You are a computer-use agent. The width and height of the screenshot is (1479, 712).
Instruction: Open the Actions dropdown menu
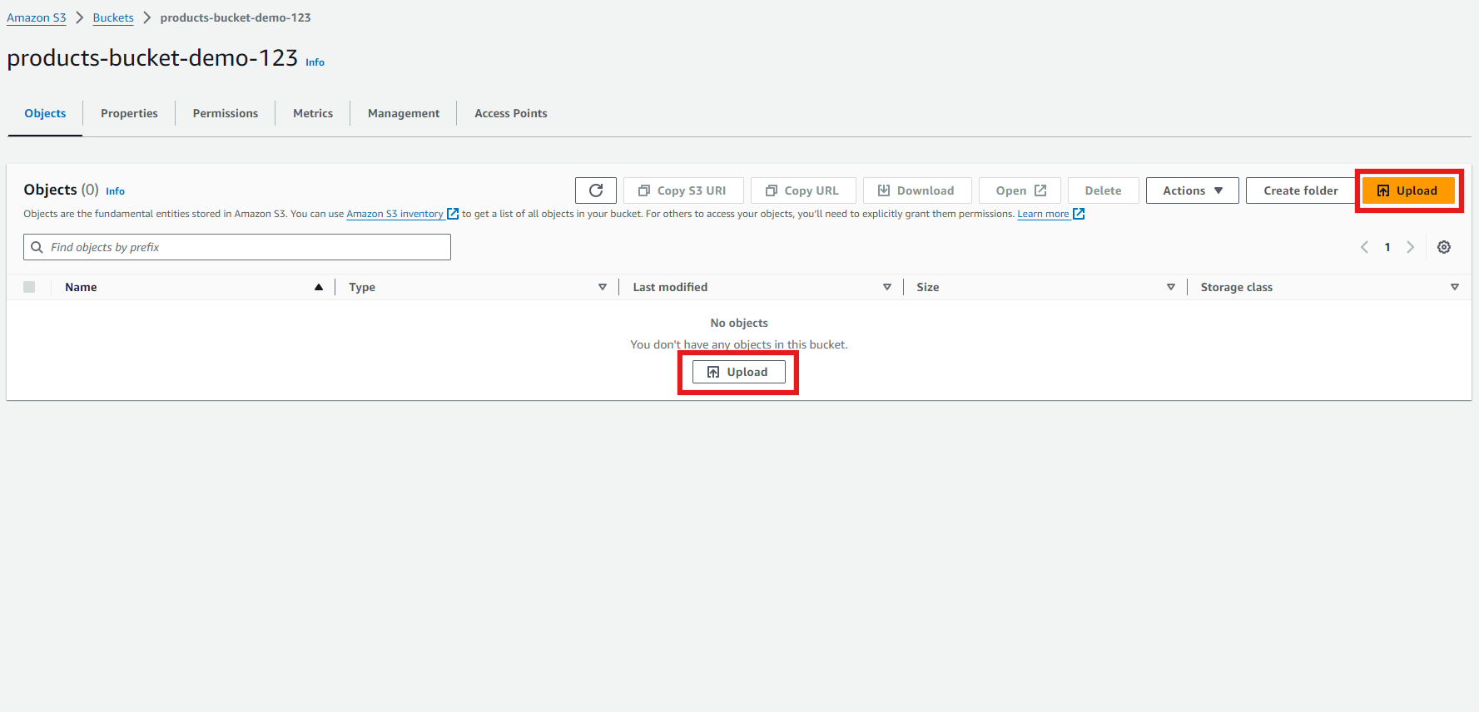click(1192, 190)
